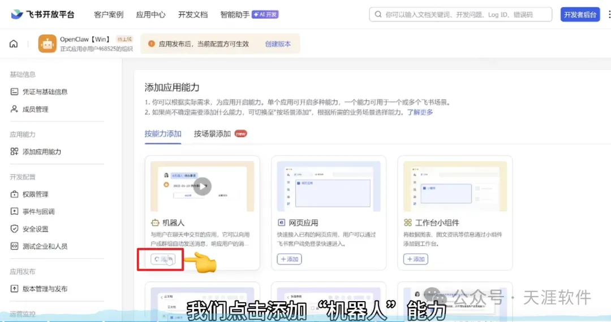
Task: Click the 测试企业和人员 sidebar icon
Action: pos(14,246)
